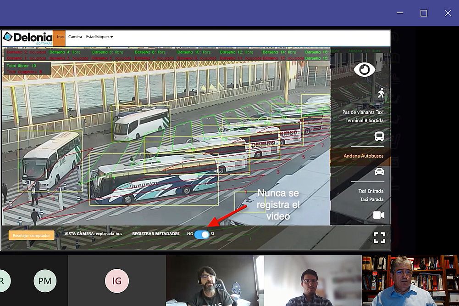
Task: Minimize the meeting window
Action: click(x=400, y=13)
